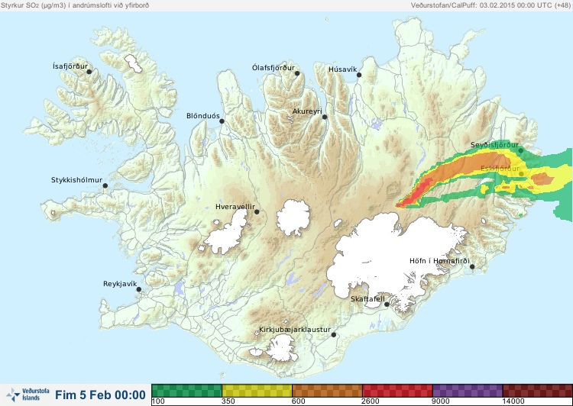The height and width of the screenshot is (406, 573).
Task: Click the forecast date Fim 5 Feb 00:00
Action: click(100, 395)
